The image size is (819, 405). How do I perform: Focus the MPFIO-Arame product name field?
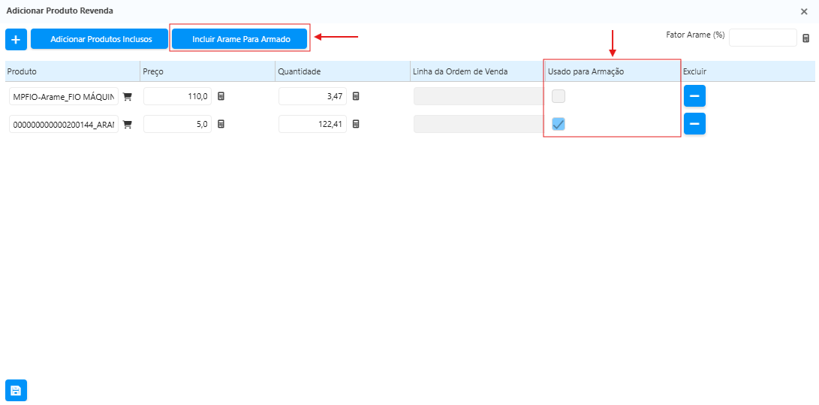tap(64, 96)
